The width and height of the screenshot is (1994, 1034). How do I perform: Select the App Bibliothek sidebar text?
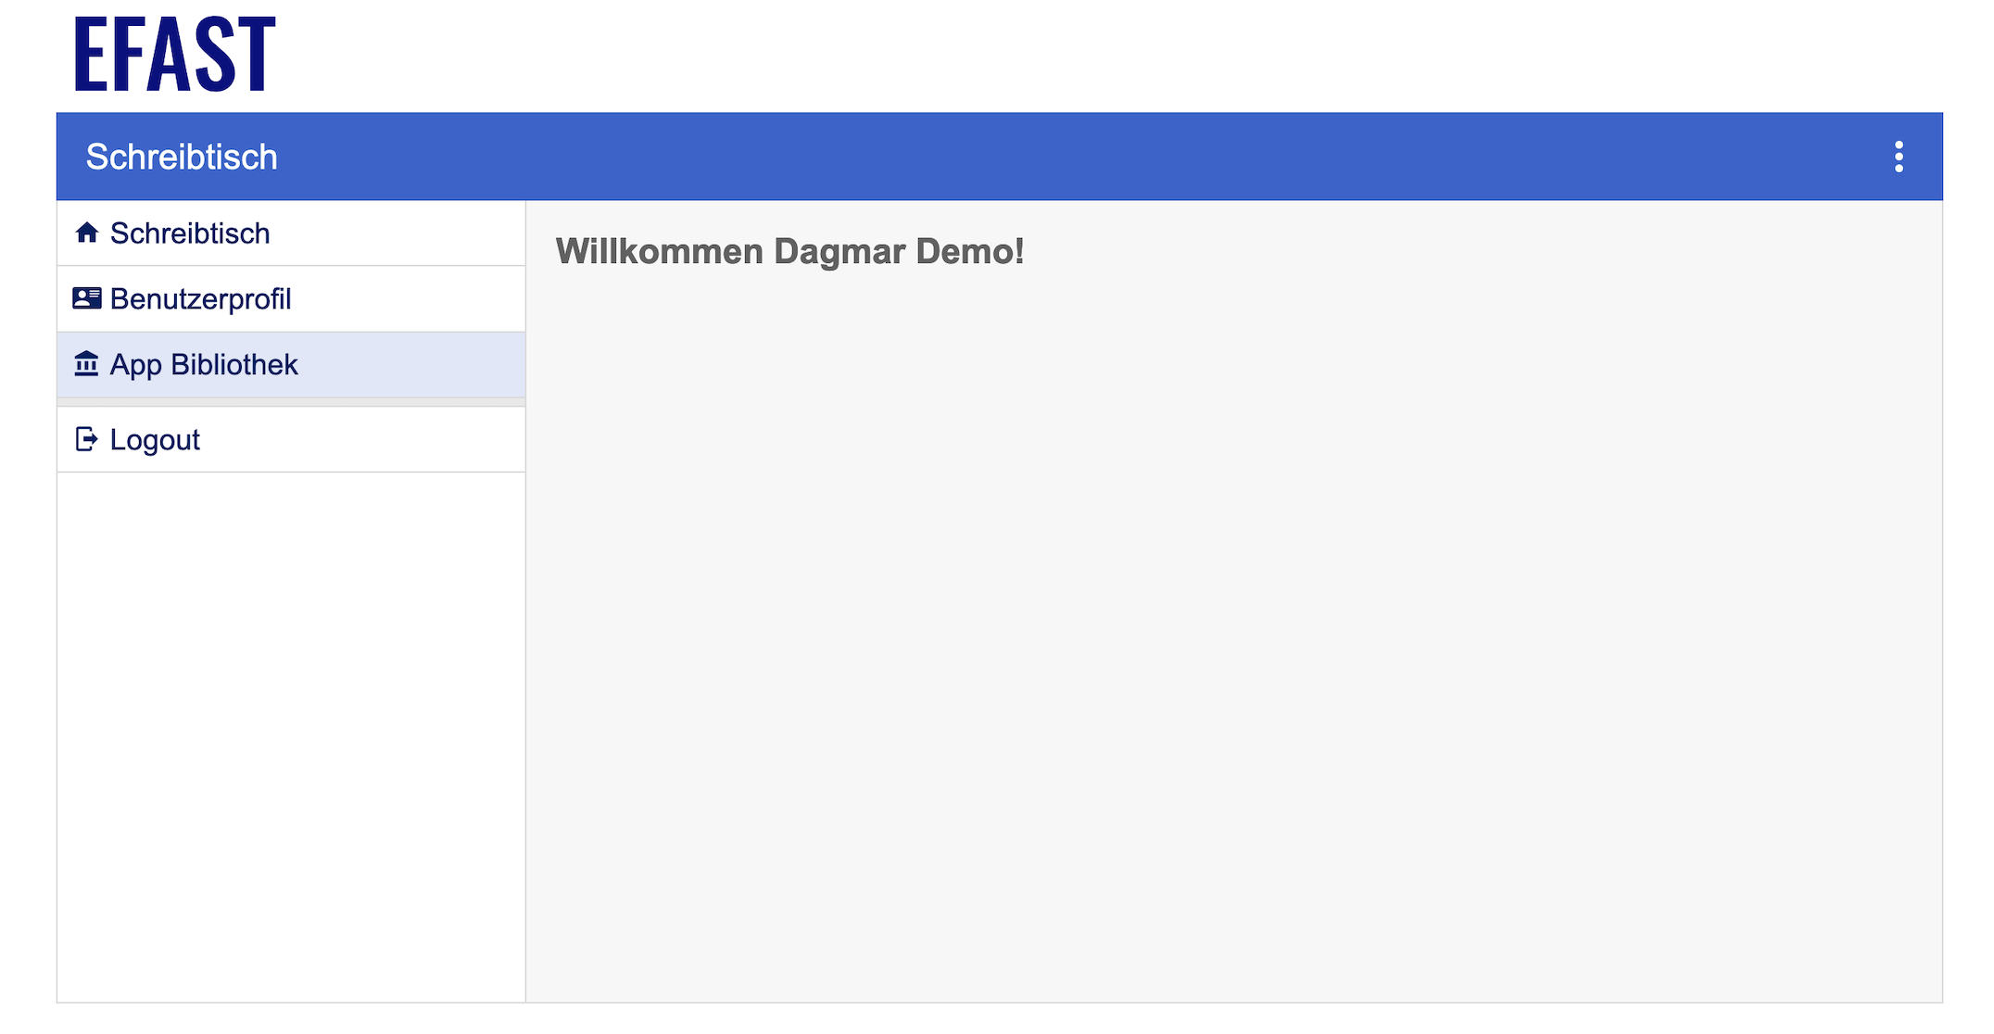tap(204, 365)
